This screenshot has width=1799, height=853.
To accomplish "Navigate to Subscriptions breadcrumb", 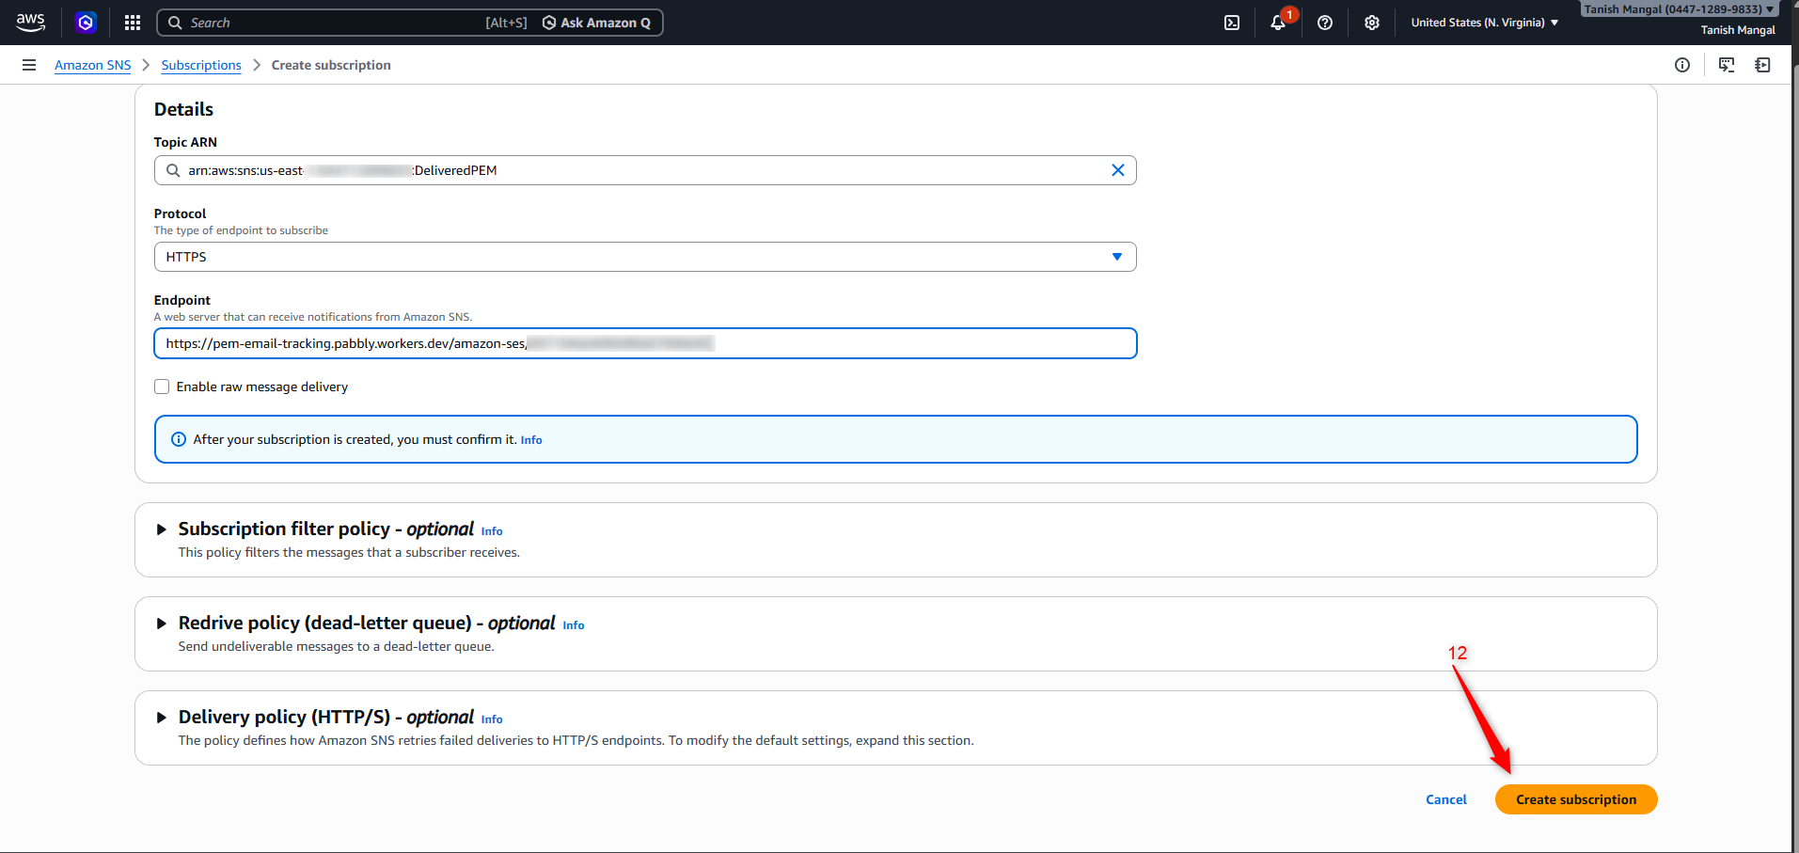I will 201,65.
